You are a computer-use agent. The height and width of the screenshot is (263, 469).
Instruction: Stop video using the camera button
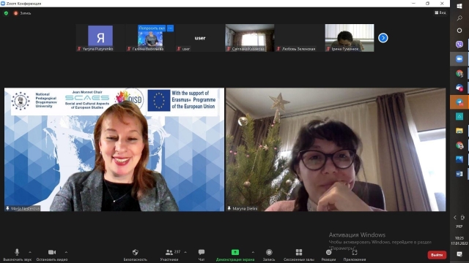(52, 254)
